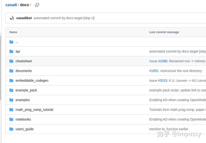Image resolution: width=206 pixels, height=143 pixels.
Task: Click the notebooks folder icon
Action: click(11, 119)
